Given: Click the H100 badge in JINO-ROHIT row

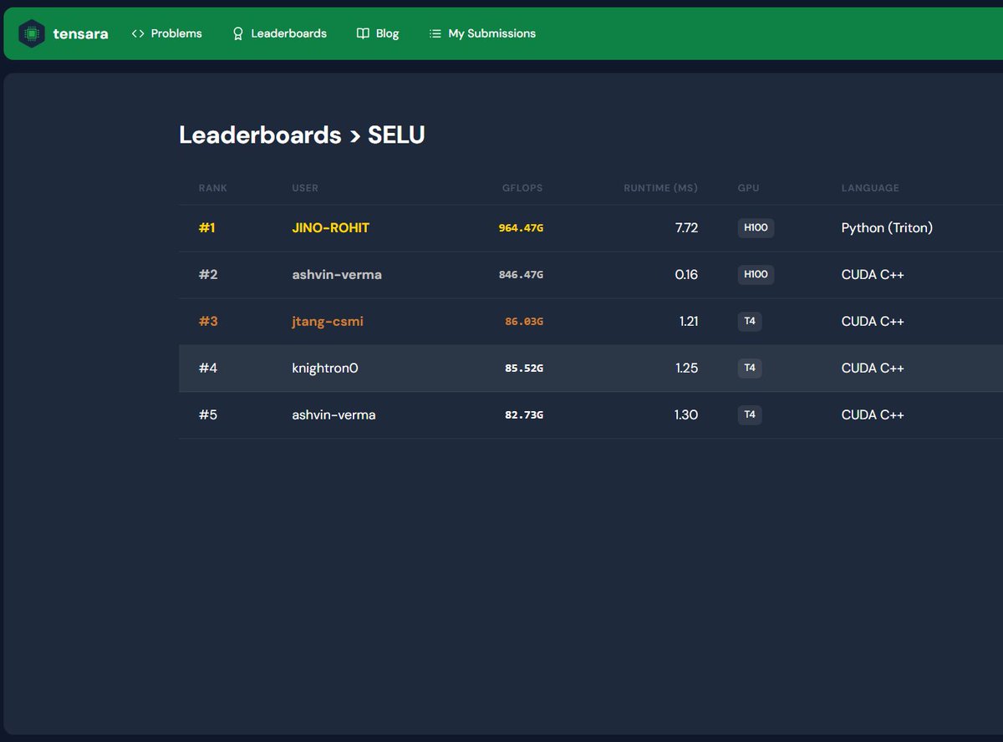Looking at the screenshot, I should tap(756, 228).
